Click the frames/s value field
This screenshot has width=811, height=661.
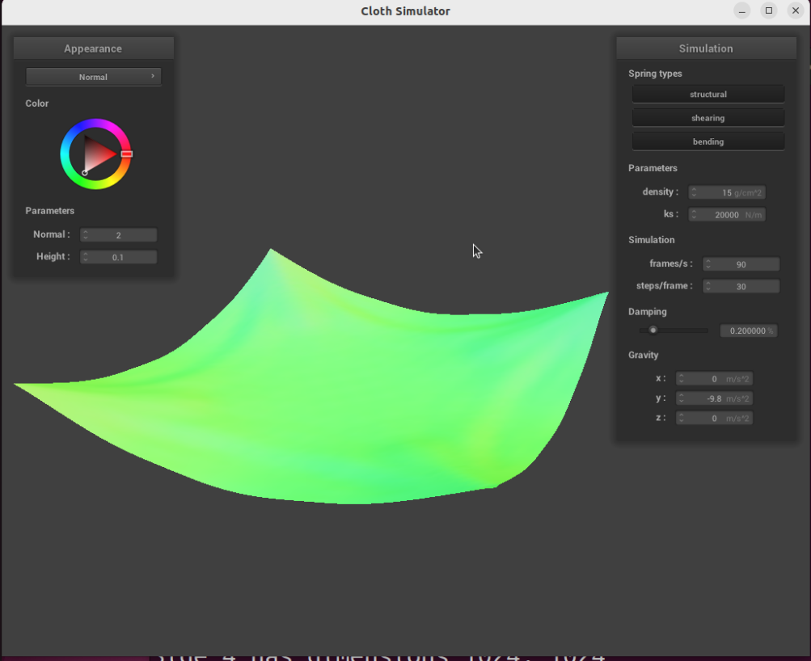click(741, 264)
